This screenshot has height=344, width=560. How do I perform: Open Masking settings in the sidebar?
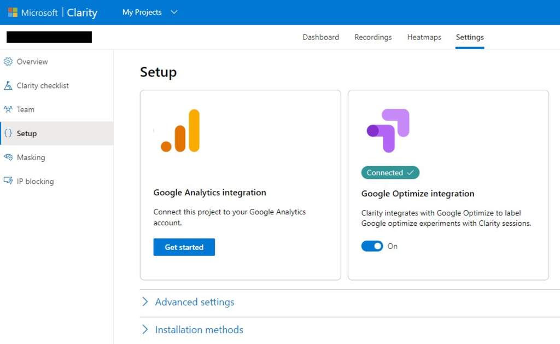[x=57, y=157]
